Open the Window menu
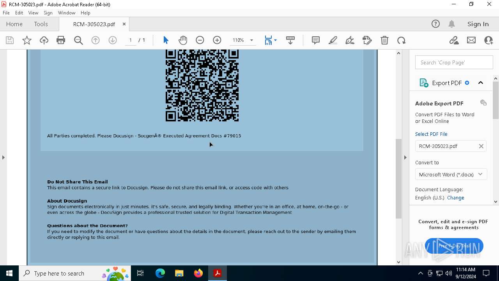The height and width of the screenshot is (281, 499). coord(67,13)
